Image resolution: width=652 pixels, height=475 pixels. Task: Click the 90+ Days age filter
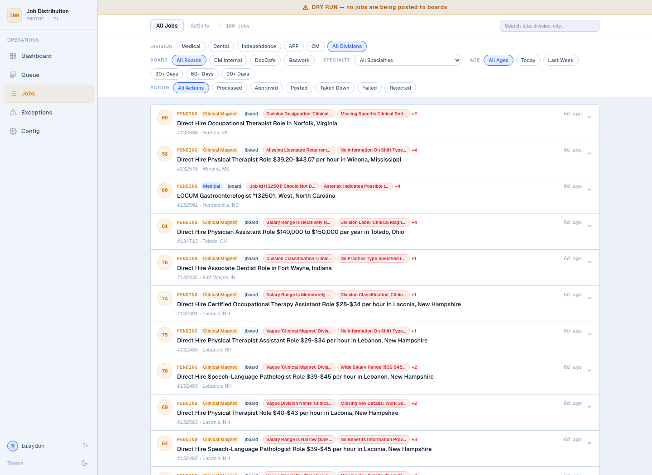pyautogui.click(x=238, y=74)
